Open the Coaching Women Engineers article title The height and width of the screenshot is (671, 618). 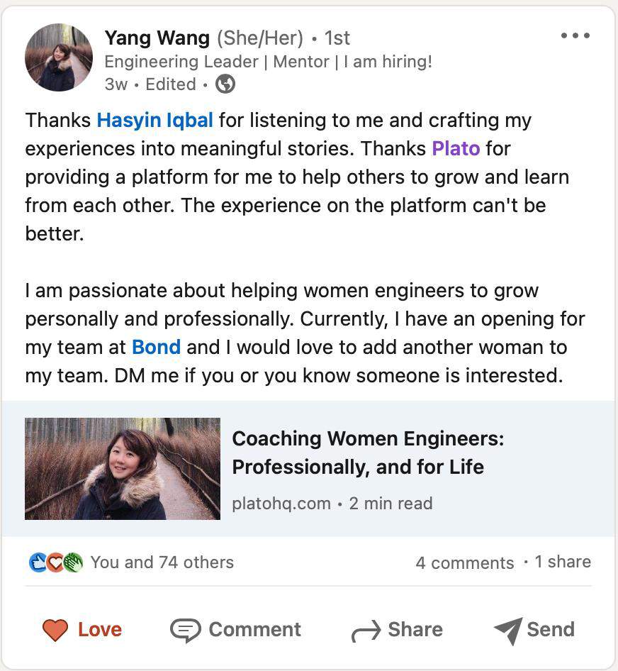click(368, 453)
